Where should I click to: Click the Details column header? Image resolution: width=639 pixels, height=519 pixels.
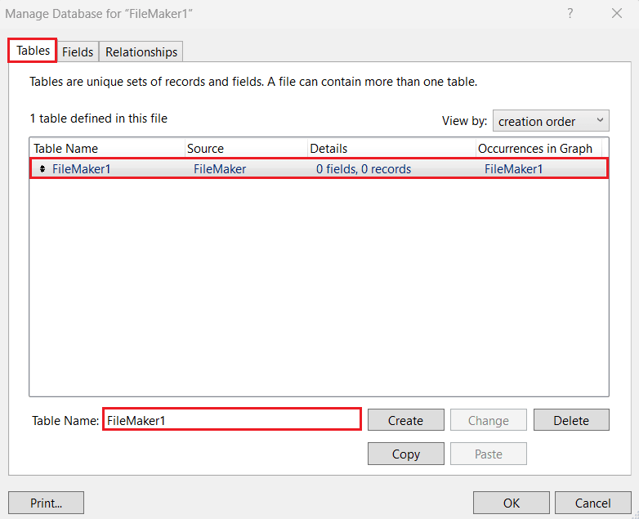(391, 149)
